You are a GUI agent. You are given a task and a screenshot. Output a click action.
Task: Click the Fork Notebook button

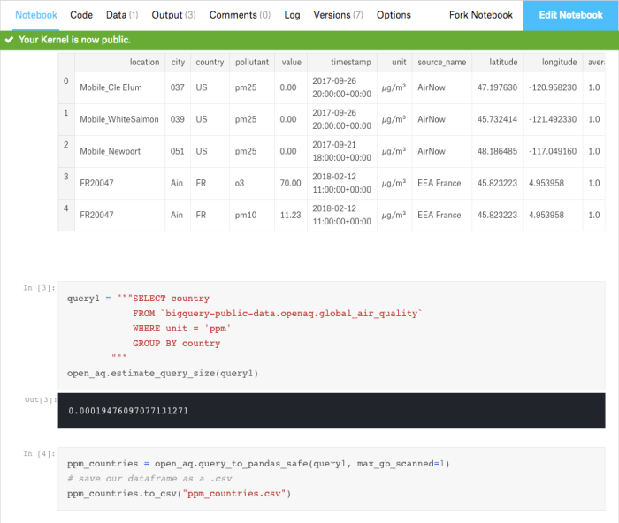(x=480, y=15)
